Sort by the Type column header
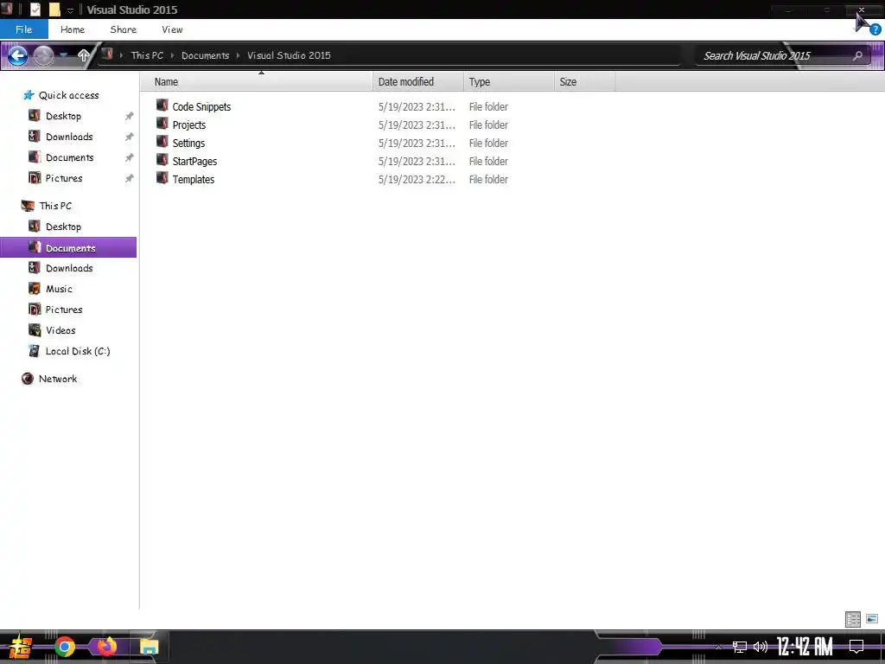Screen dimensions: 885x664 508,82
